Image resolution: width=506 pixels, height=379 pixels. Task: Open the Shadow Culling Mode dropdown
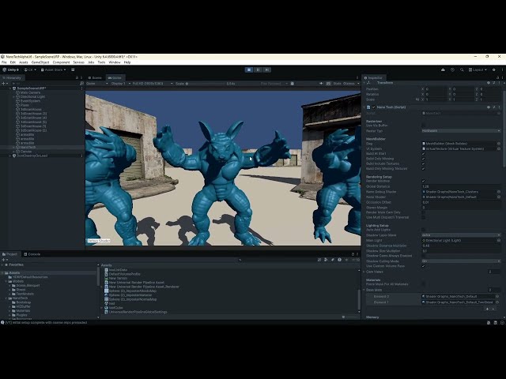(461, 261)
